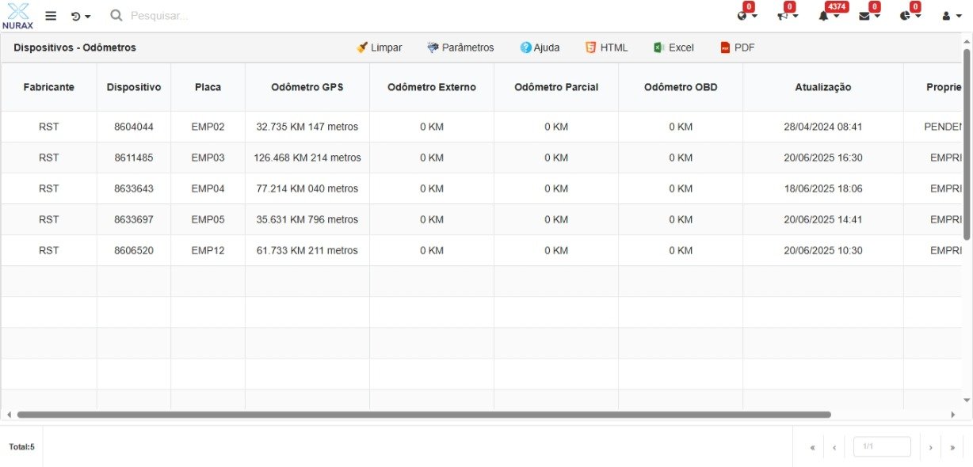Open the megaphone announcements icon
Screen dimensions: 973x467
click(x=787, y=16)
